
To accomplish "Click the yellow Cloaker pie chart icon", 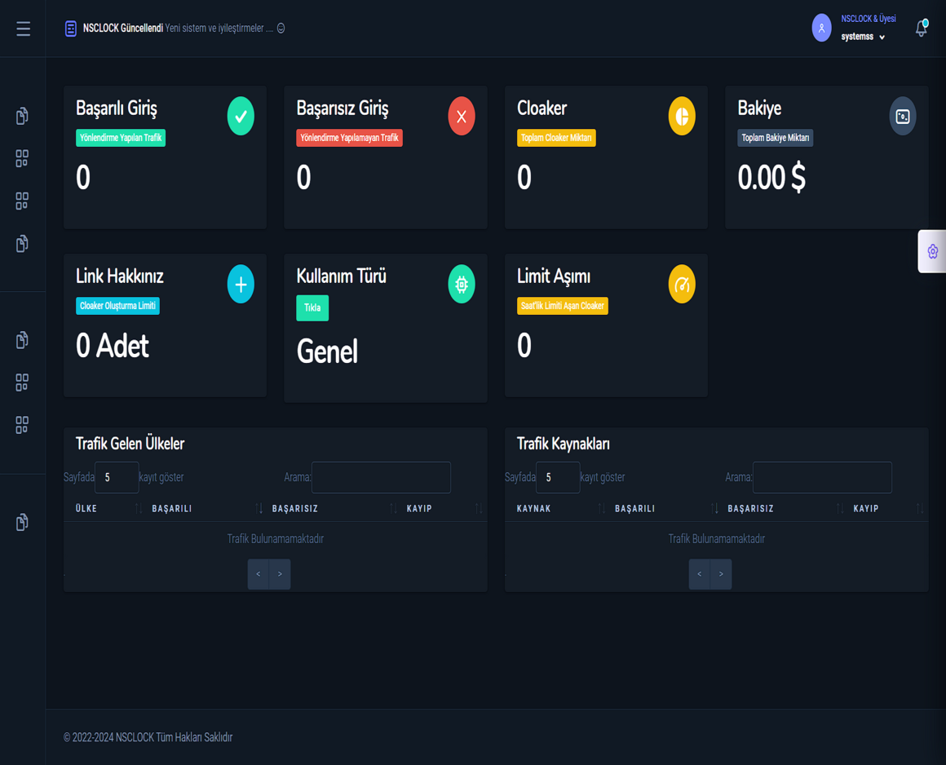I will [682, 116].
